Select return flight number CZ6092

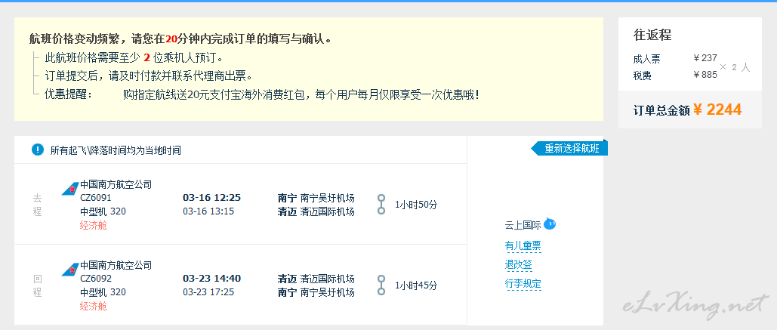click(x=96, y=279)
